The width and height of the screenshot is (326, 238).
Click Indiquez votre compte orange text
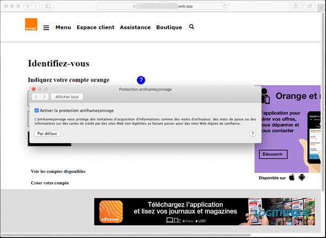click(68, 80)
